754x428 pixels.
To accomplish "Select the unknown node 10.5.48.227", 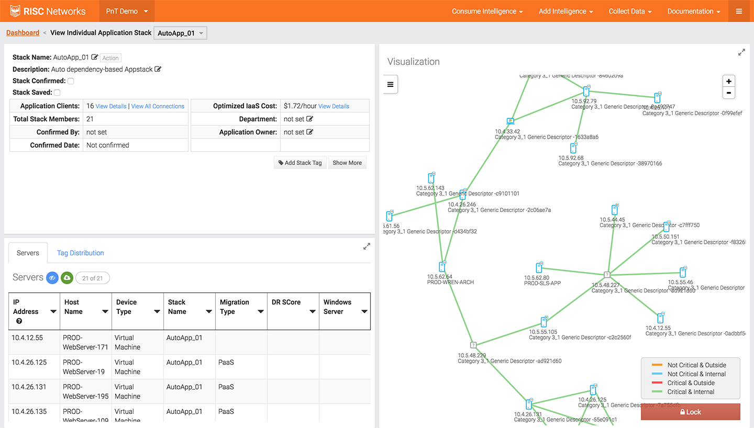I will click(607, 275).
